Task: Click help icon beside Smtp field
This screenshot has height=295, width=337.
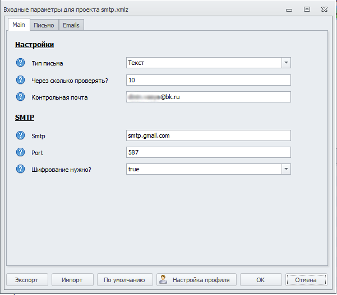Action: point(21,135)
